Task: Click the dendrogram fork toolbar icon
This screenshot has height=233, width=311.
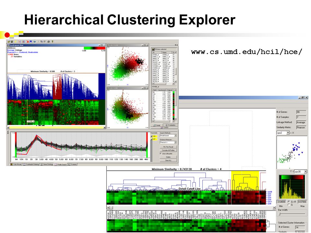Action: 20,42
